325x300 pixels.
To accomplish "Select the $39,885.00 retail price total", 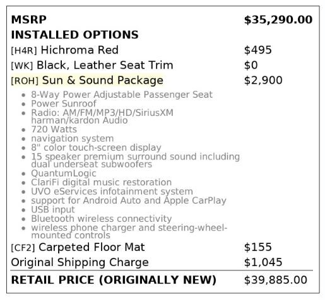I will tap(276, 280).
